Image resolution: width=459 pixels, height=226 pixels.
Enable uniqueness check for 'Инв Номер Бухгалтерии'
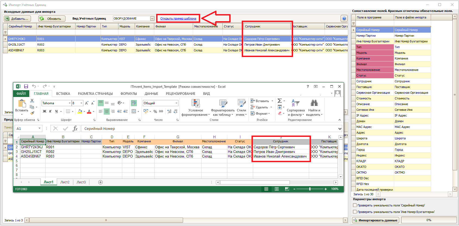point(355,212)
